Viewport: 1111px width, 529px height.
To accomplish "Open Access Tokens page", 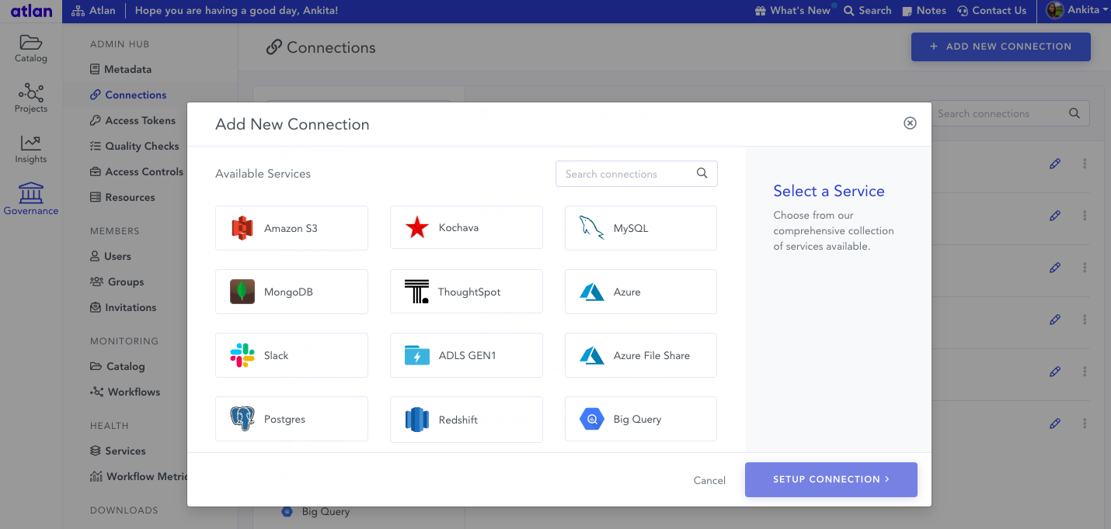I will (133, 120).
